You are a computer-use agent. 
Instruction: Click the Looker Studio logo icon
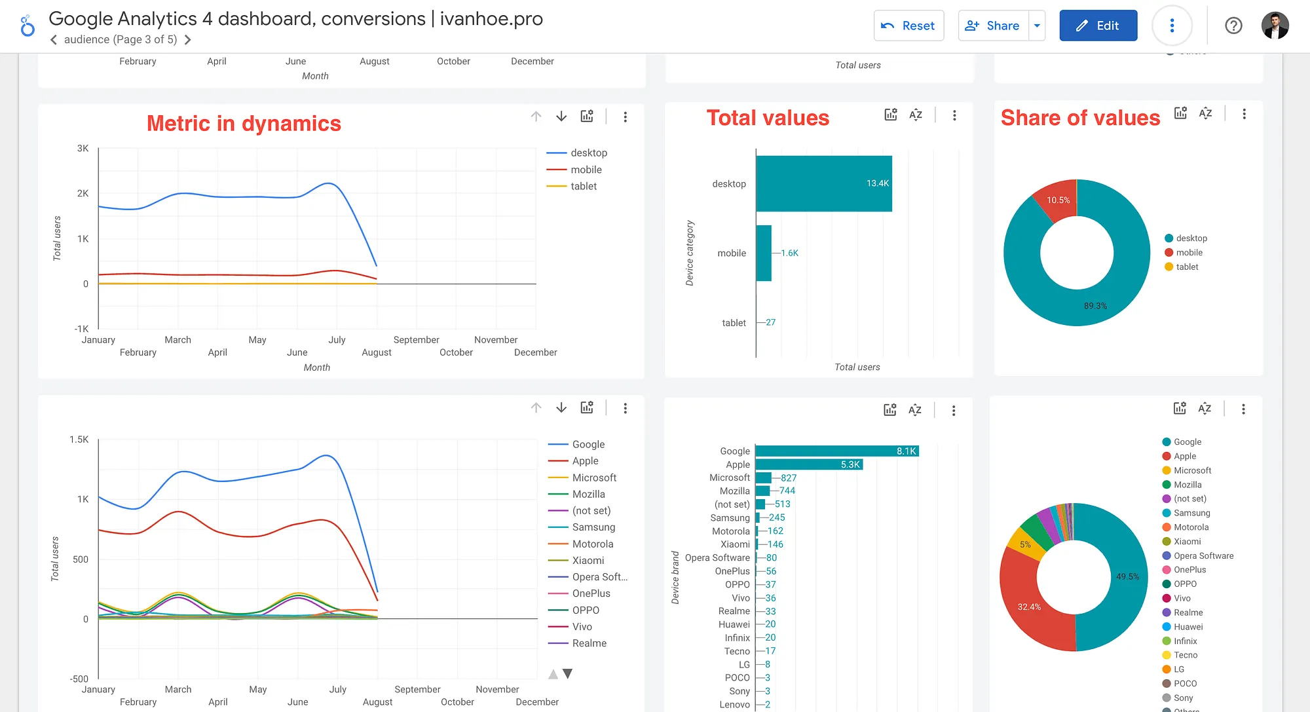point(27,26)
